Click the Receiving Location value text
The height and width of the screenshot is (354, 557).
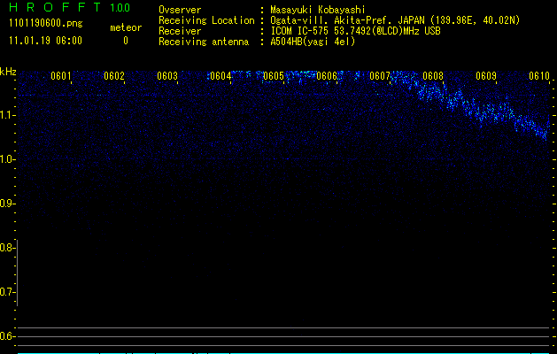tap(395, 21)
